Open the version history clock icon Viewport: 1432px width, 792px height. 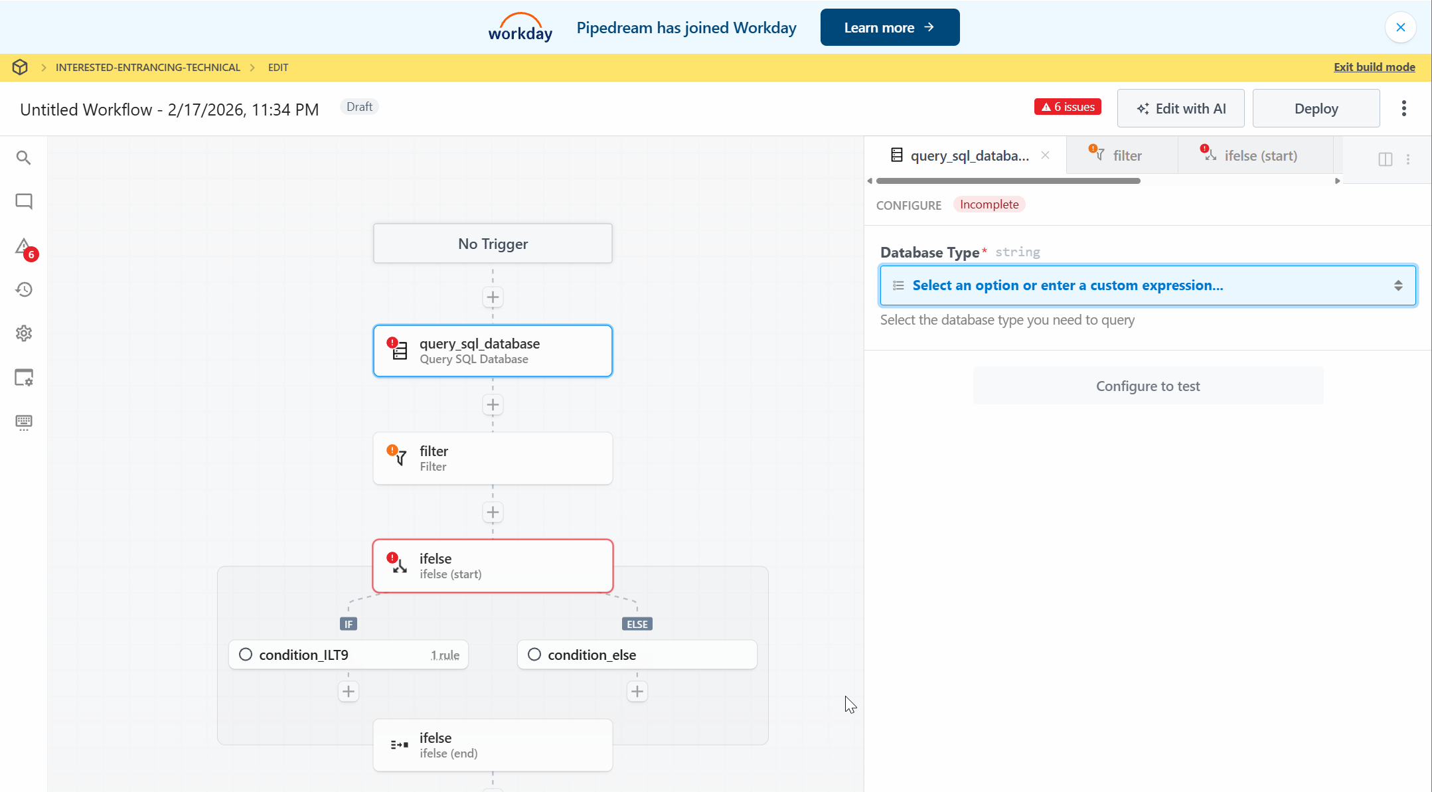pos(24,289)
